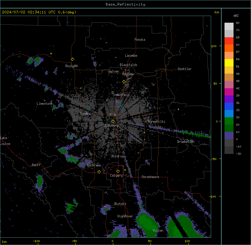Click the HighRiver city label

[125, 216]
